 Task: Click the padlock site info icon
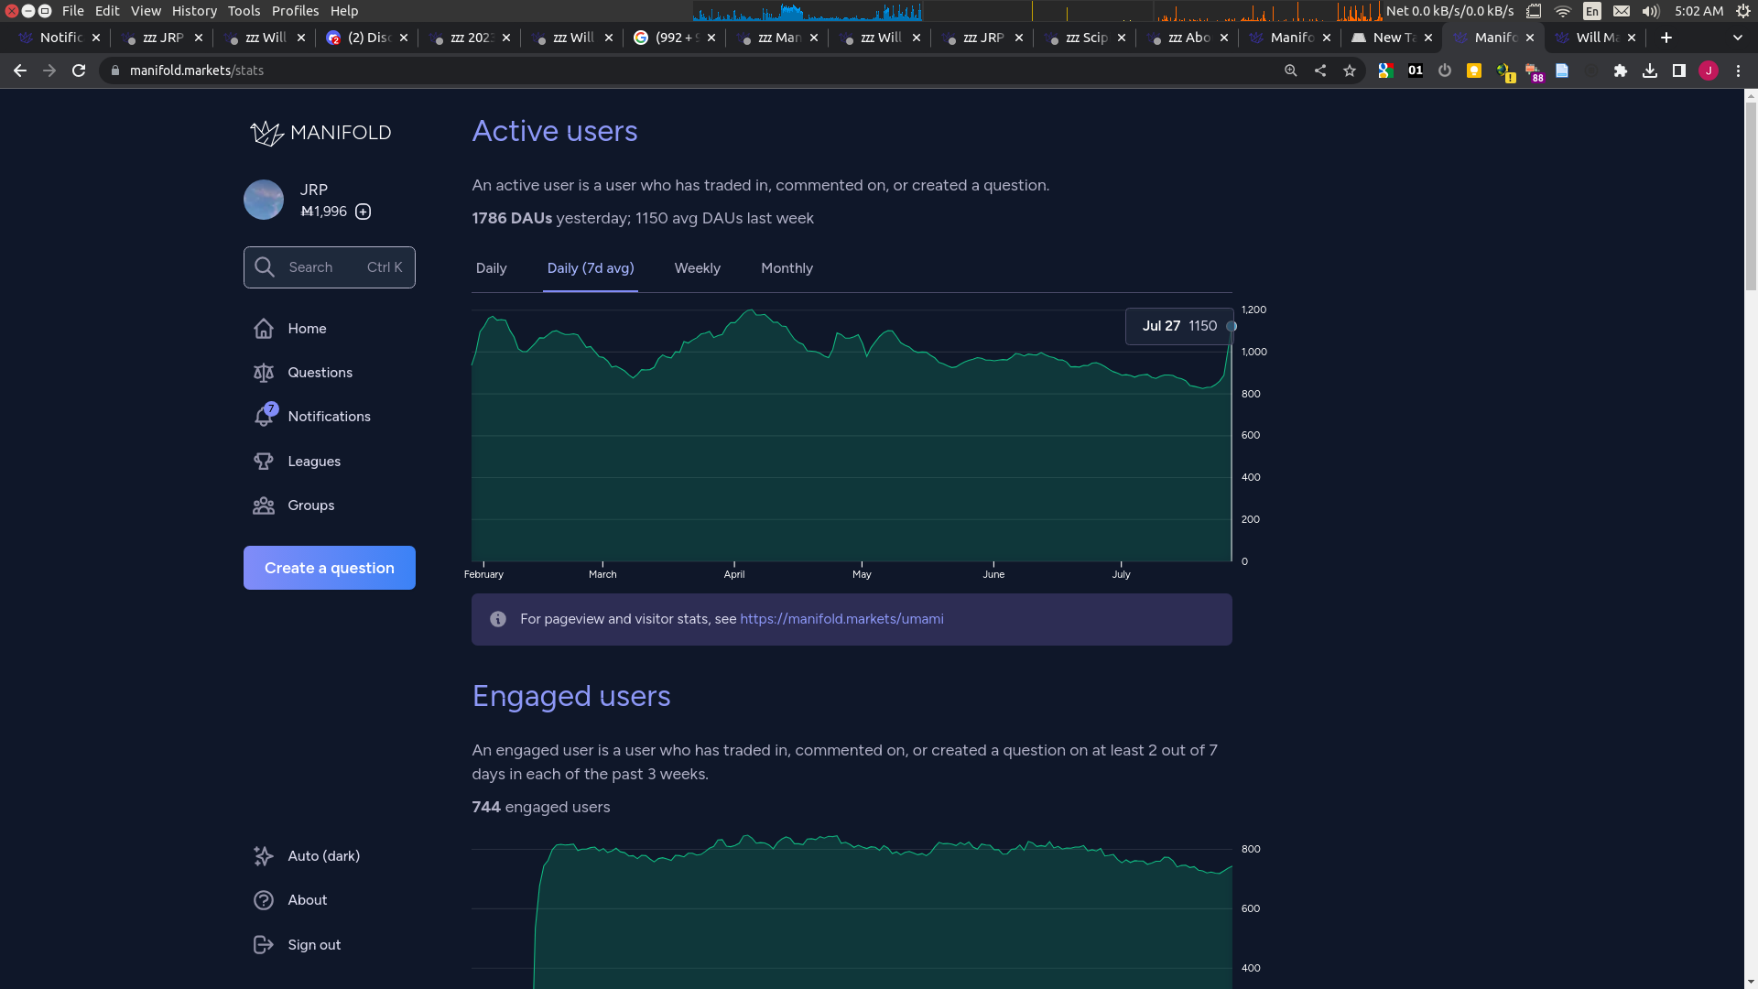click(x=115, y=71)
